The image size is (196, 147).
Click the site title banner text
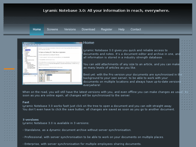(106, 11)
